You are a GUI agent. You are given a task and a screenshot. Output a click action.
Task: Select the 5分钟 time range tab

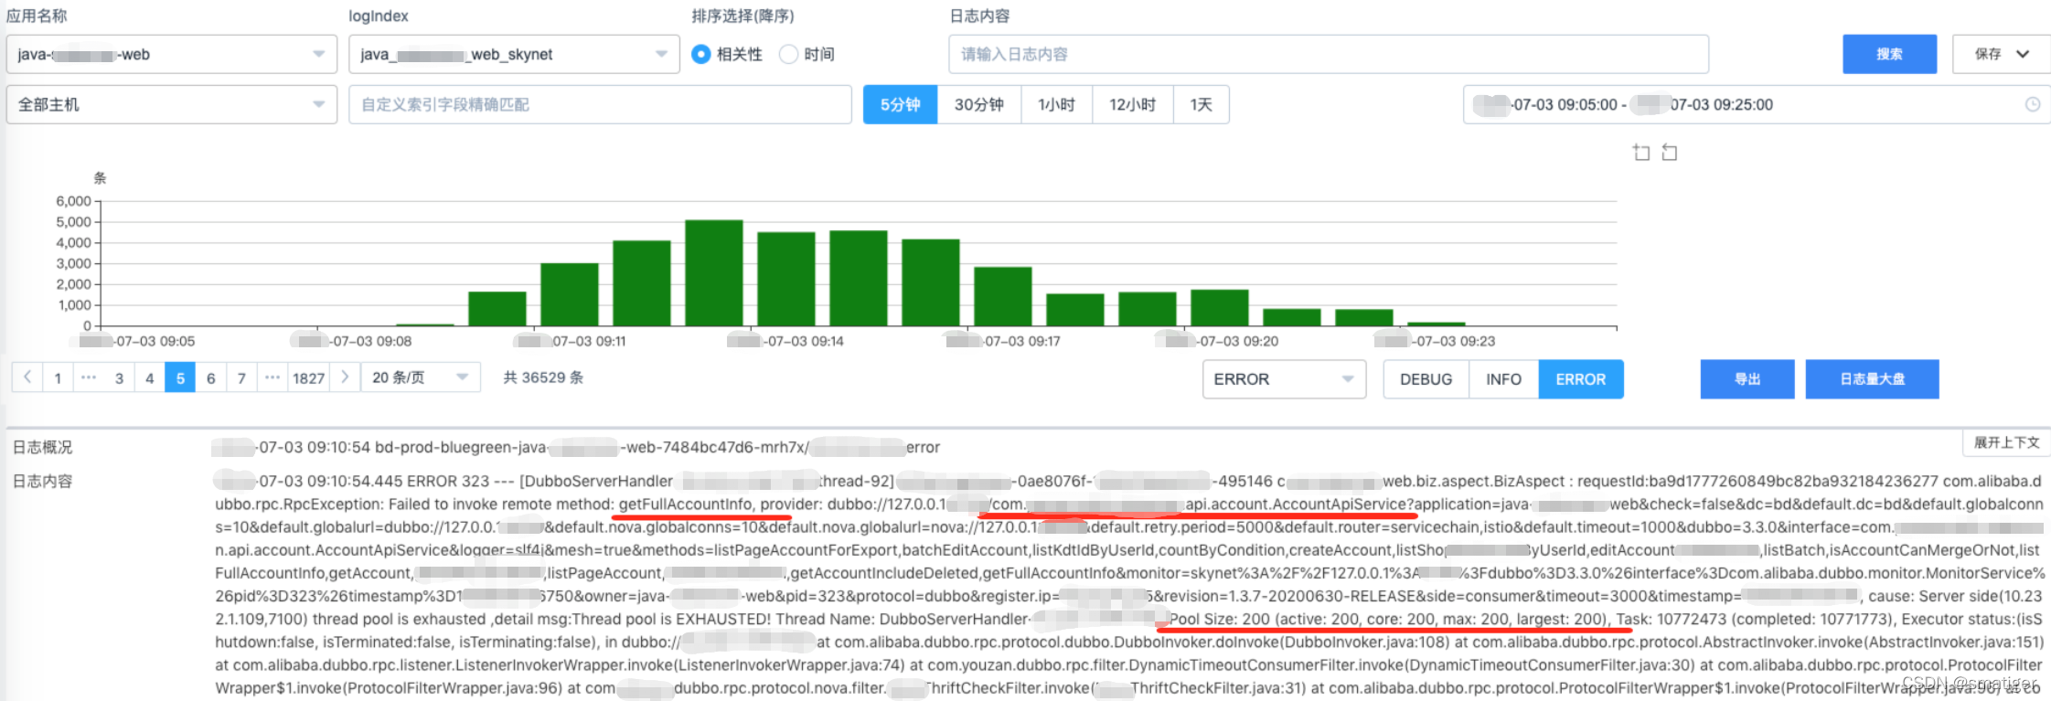point(901,104)
